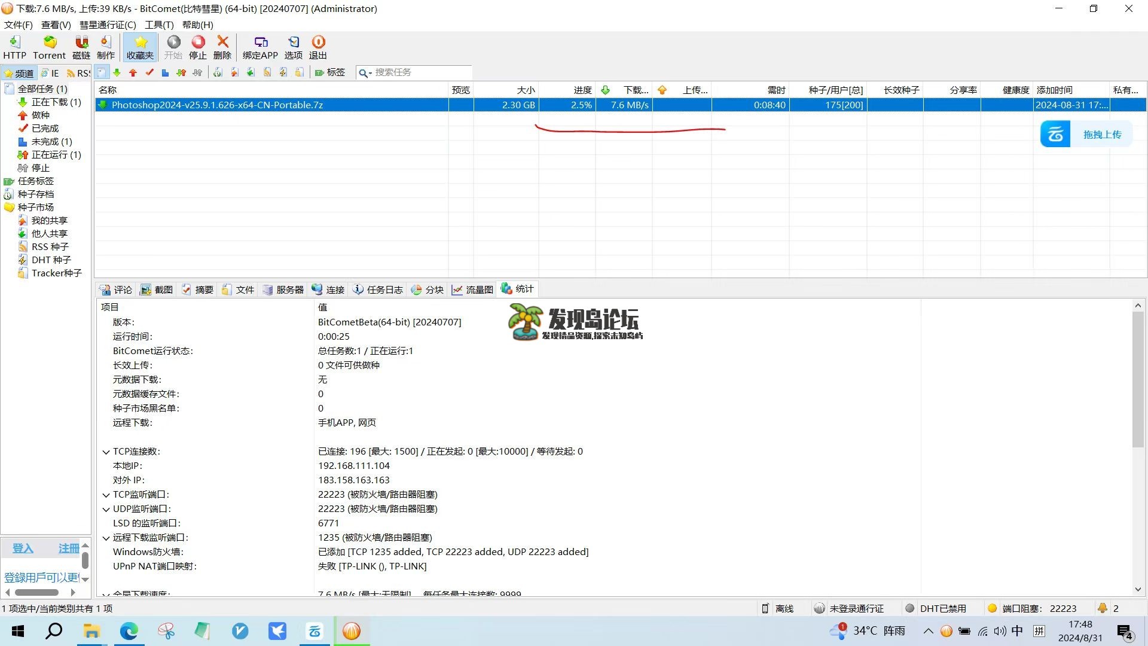Select 任务标签 in sidebar
This screenshot has width=1148, height=646.
[x=35, y=181]
